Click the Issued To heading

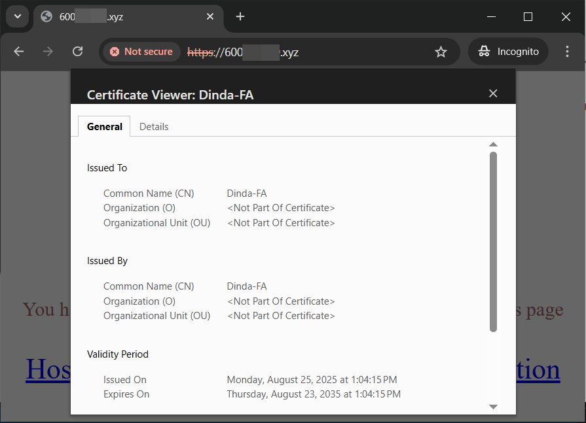(107, 168)
